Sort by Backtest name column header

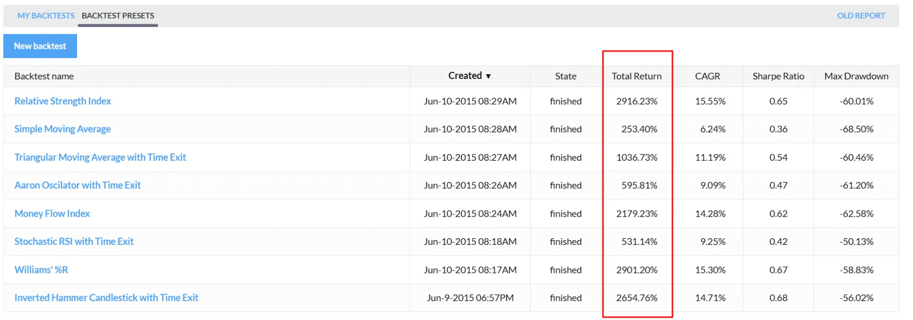(x=44, y=76)
